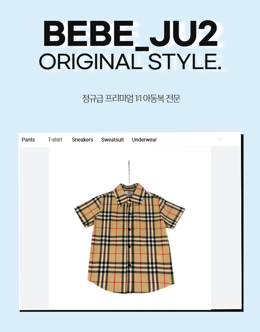Click the top black shirt button

pyautogui.click(x=129, y=214)
